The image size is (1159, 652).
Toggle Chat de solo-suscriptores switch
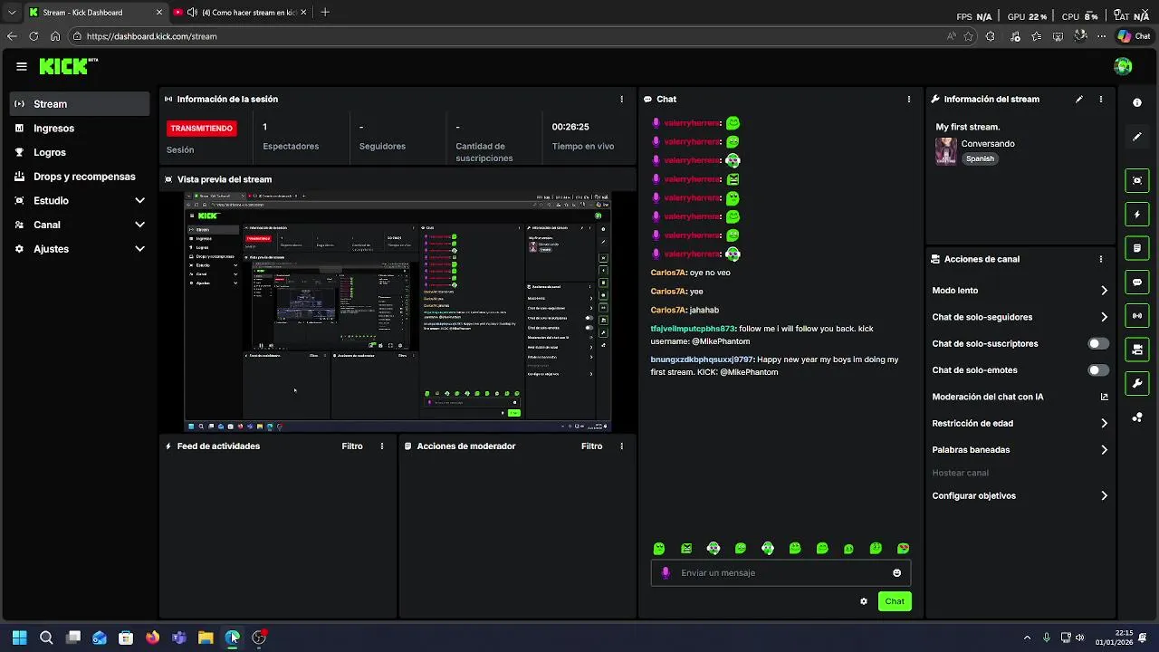(x=1098, y=344)
